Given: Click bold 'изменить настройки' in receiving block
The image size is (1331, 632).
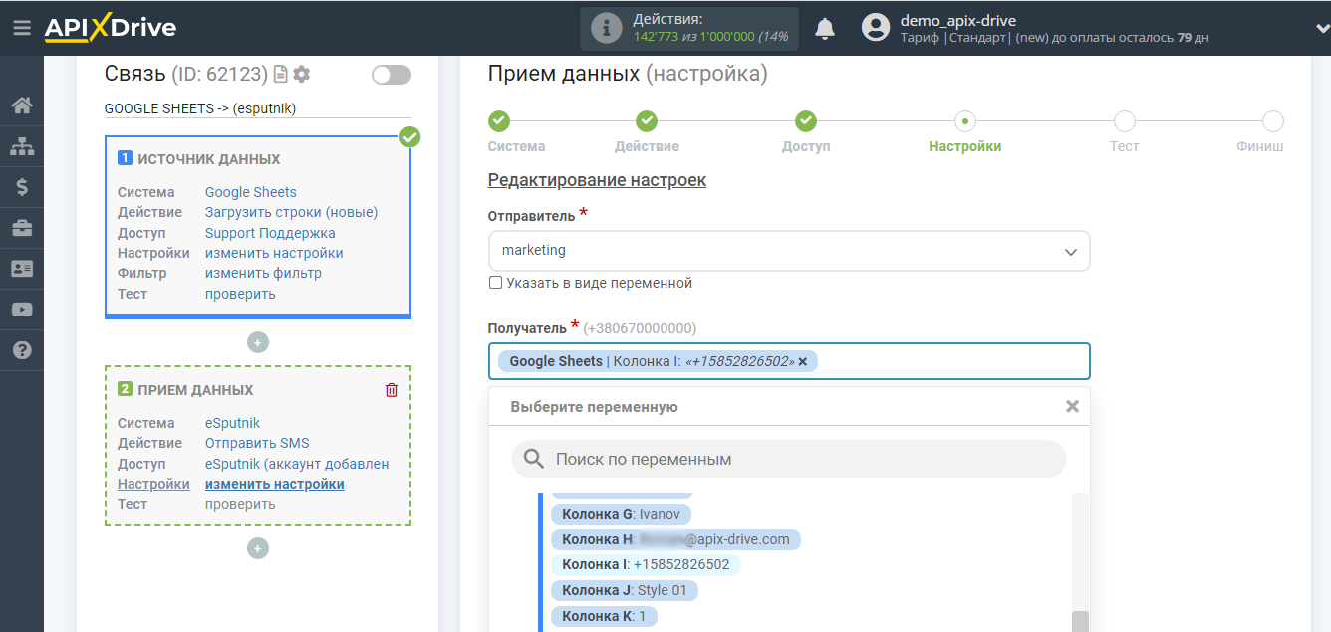Looking at the screenshot, I should click(x=275, y=484).
